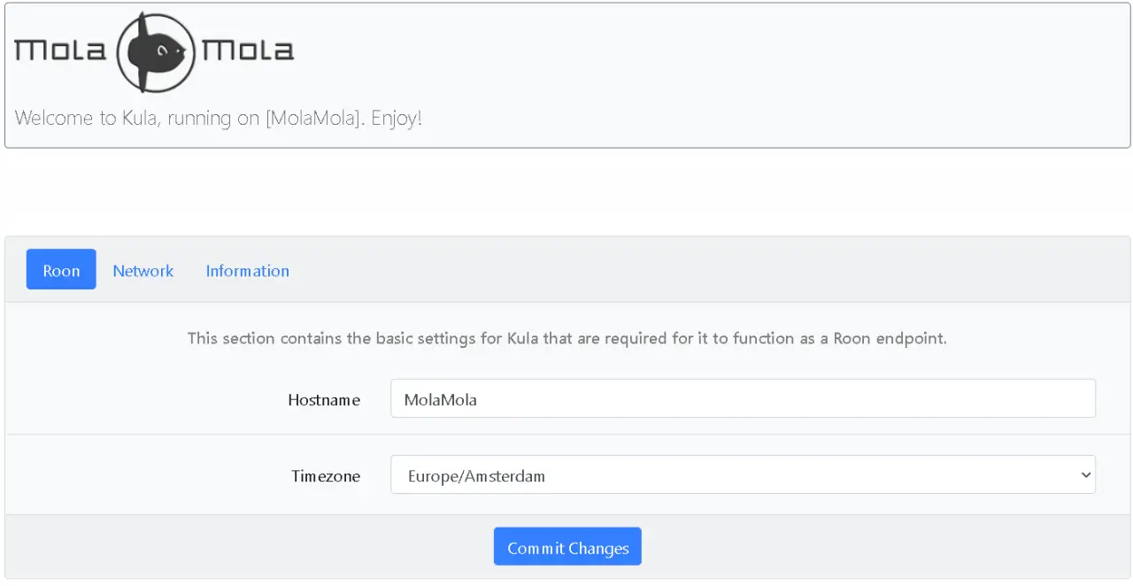Click the Mola Mola sunfish logo icon
This screenshot has height=586, width=1133.
[156, 53]
